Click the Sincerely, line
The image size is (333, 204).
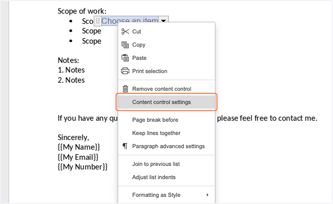coord(73,137)
